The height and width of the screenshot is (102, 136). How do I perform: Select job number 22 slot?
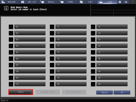[x=112, y=33]
